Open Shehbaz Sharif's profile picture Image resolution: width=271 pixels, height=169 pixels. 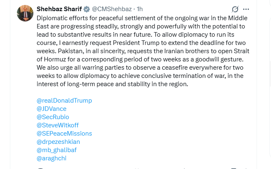[x=25, y=13]
